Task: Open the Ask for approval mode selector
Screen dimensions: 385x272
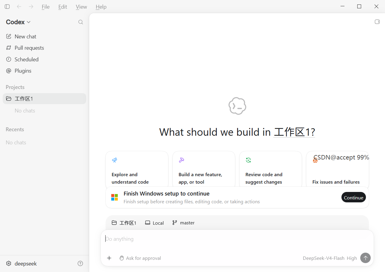Action: pos(140,258)
